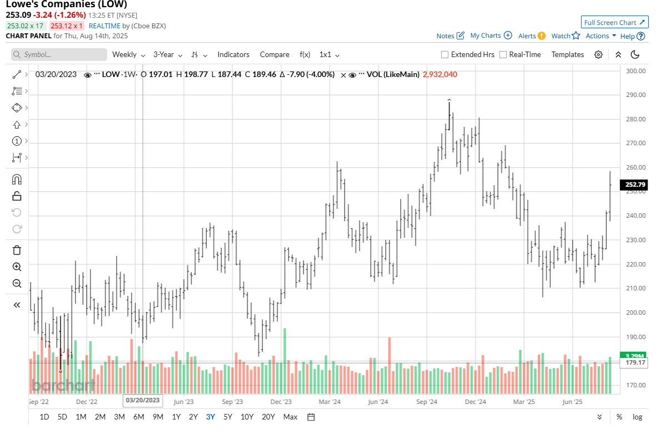Pick the numbered label annotation tool
This screenshot has width=672, height=435.
click(x=17, y=141)
